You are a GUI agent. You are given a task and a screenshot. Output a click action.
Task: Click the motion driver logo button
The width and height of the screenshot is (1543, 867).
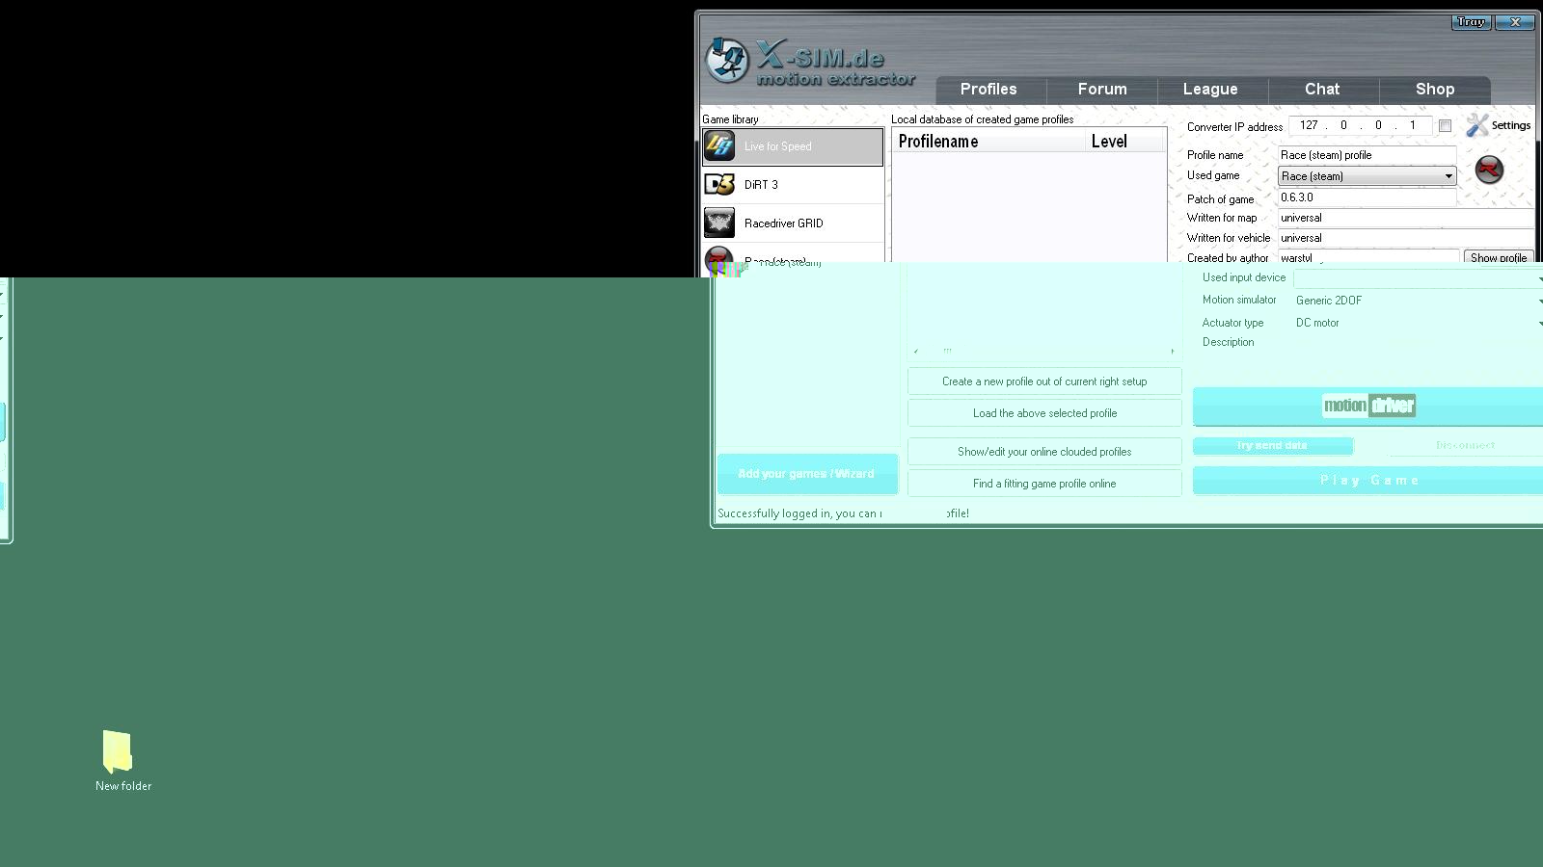1368,407
